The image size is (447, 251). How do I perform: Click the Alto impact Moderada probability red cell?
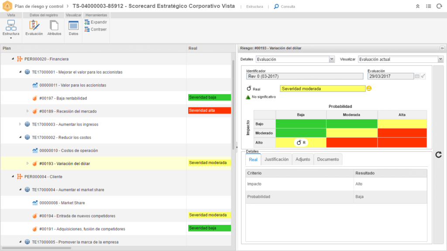tap(352, 143)
